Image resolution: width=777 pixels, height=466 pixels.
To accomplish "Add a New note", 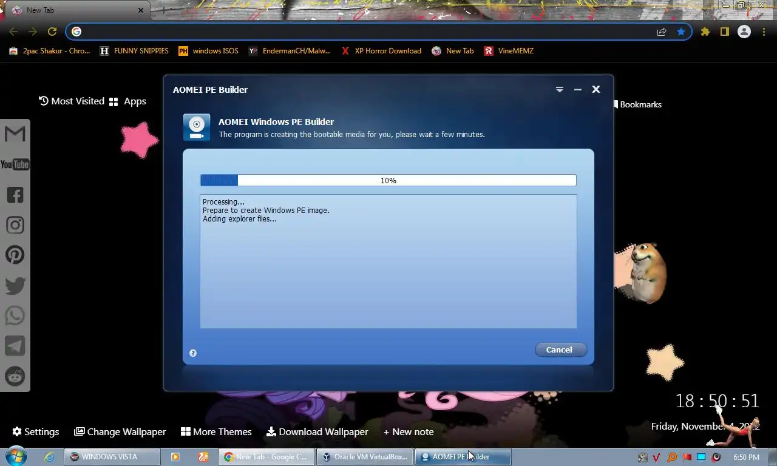I will [x=409, y=431].
